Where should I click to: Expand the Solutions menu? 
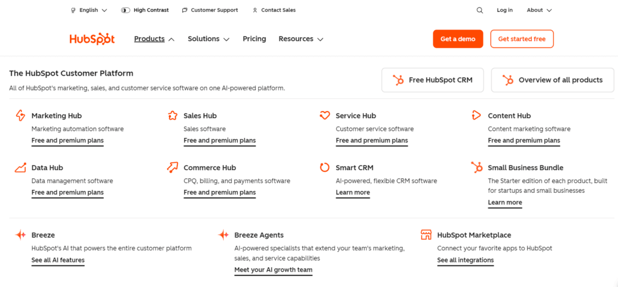[x=208, y=39]
